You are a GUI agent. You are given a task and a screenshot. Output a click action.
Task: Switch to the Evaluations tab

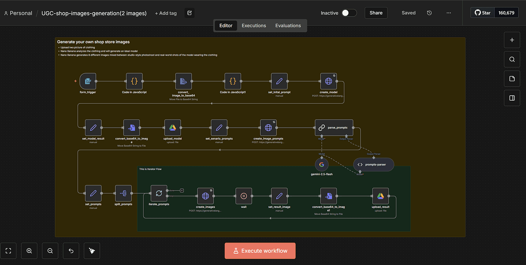point(288,26)
